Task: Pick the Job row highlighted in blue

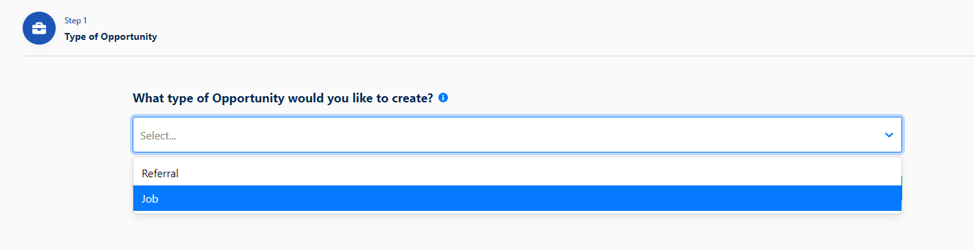Action: [x=517, y=198]
